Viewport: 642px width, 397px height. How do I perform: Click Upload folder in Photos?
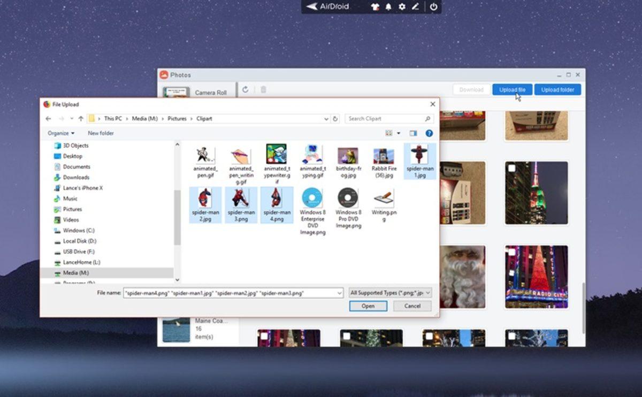(557, 89)
